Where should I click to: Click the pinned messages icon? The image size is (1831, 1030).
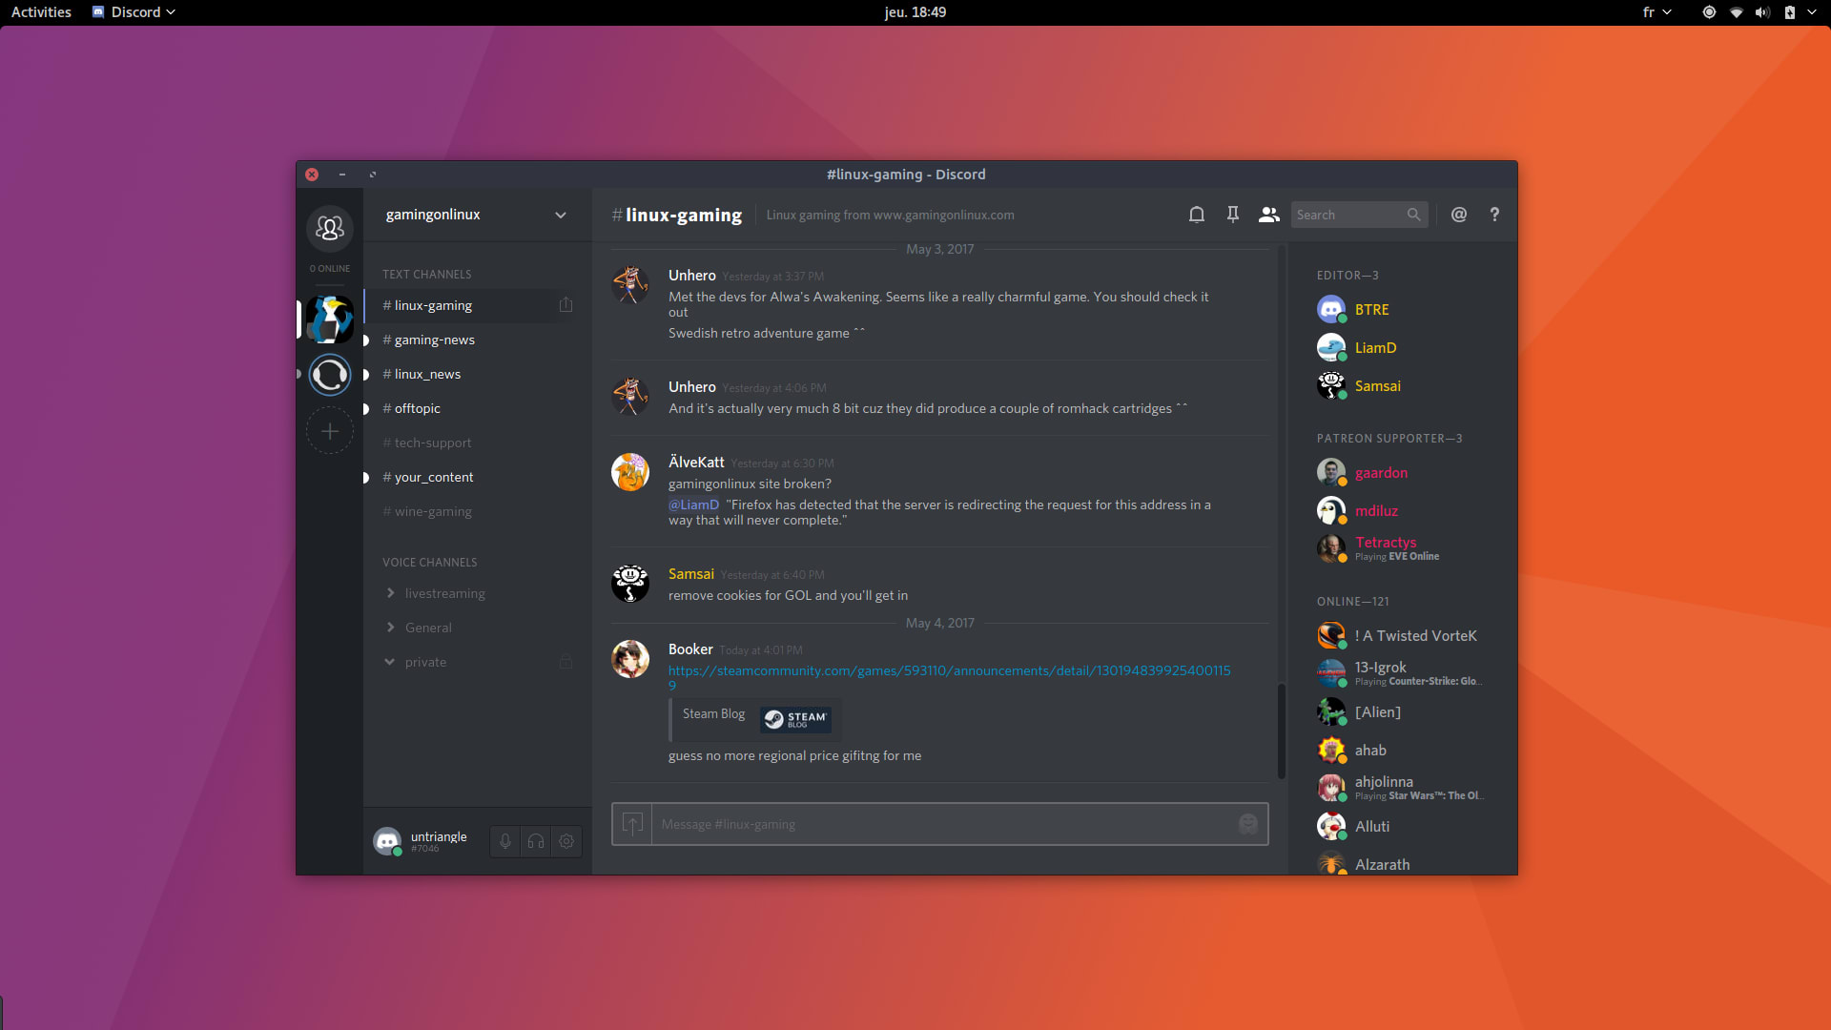pos(1232,214)
